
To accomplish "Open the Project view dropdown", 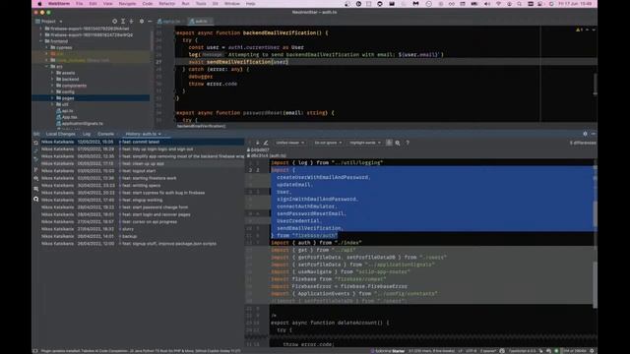I will [49, 22].
